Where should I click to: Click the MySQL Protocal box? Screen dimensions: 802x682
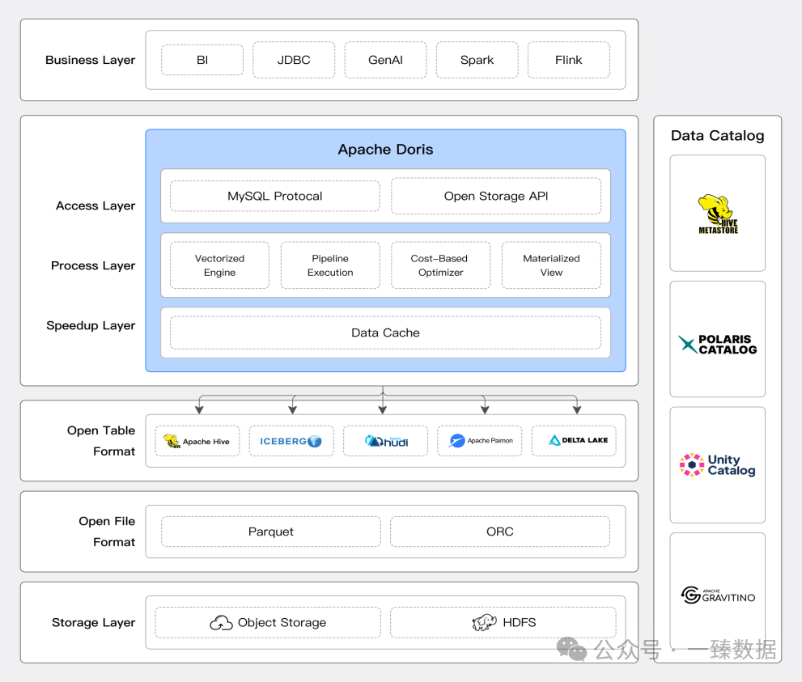pyautogui.click(x=274, y=196)
